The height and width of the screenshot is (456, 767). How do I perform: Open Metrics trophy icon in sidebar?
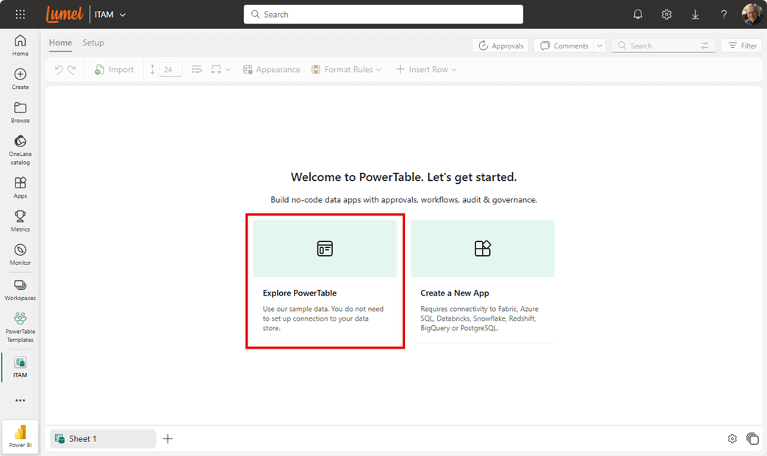click(x=20, y=219)
